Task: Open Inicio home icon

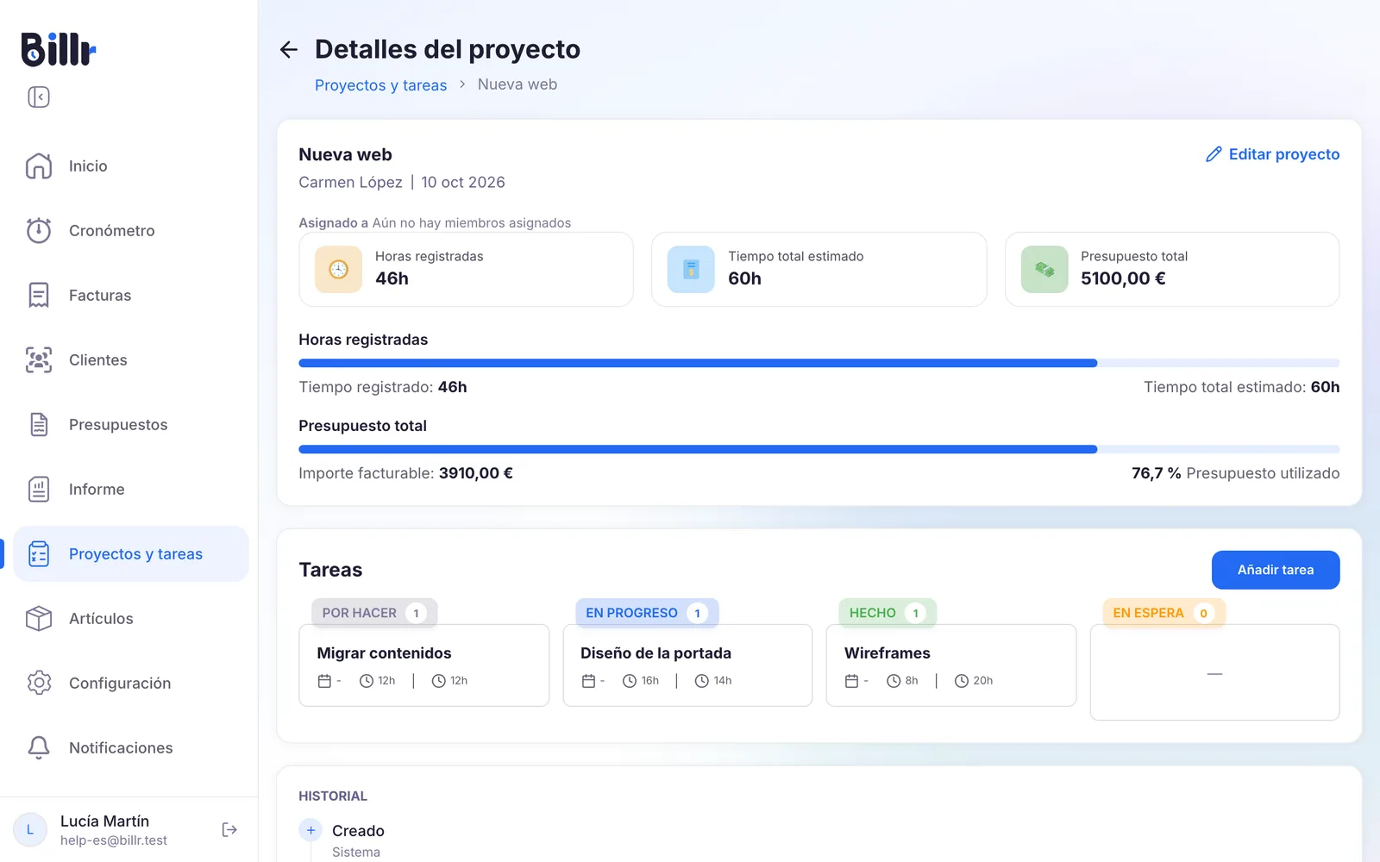Action: pyautogui.click(x=39, y=166)
